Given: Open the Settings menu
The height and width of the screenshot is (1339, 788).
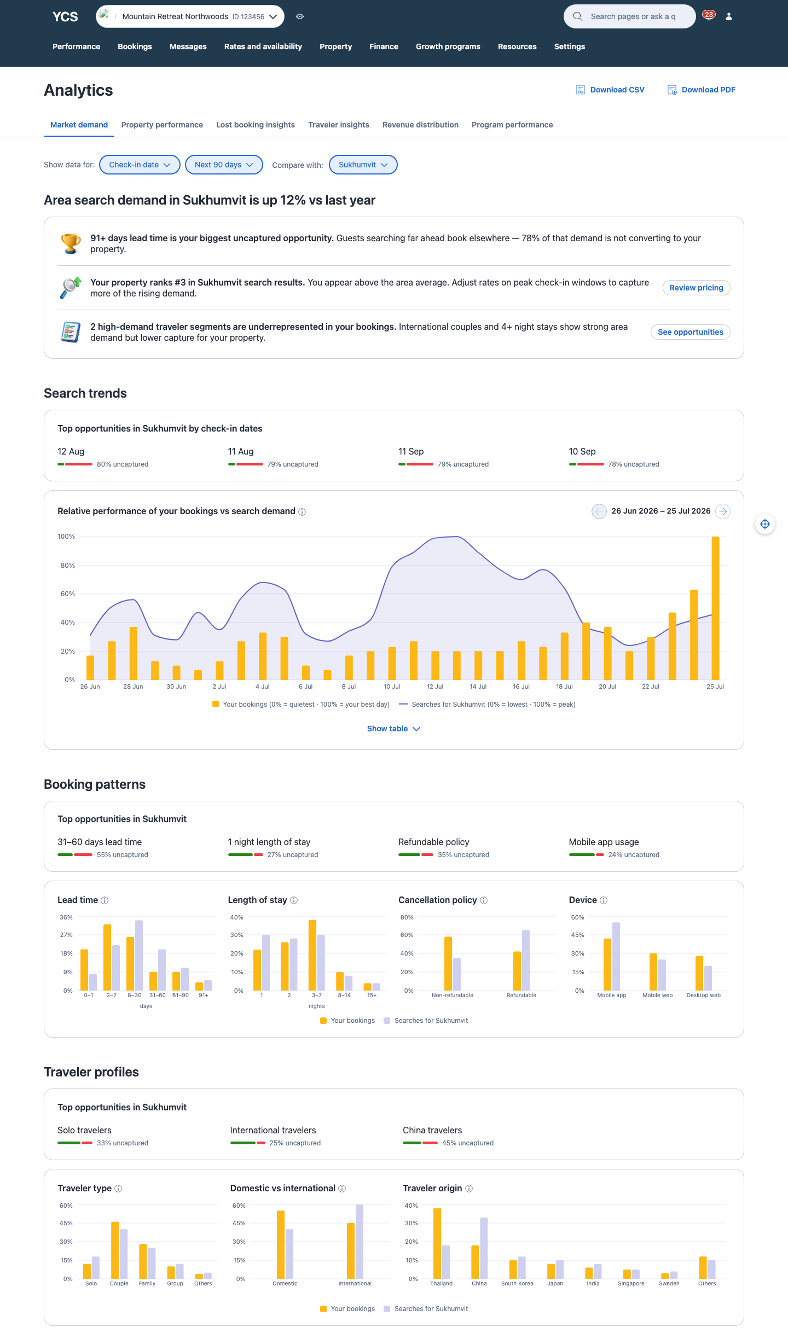Looking at the screenshot, I should [x=570, y=46].
